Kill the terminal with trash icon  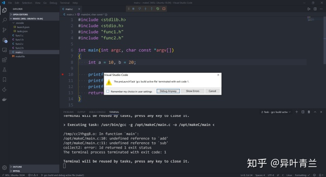click(x=309, y=112)
